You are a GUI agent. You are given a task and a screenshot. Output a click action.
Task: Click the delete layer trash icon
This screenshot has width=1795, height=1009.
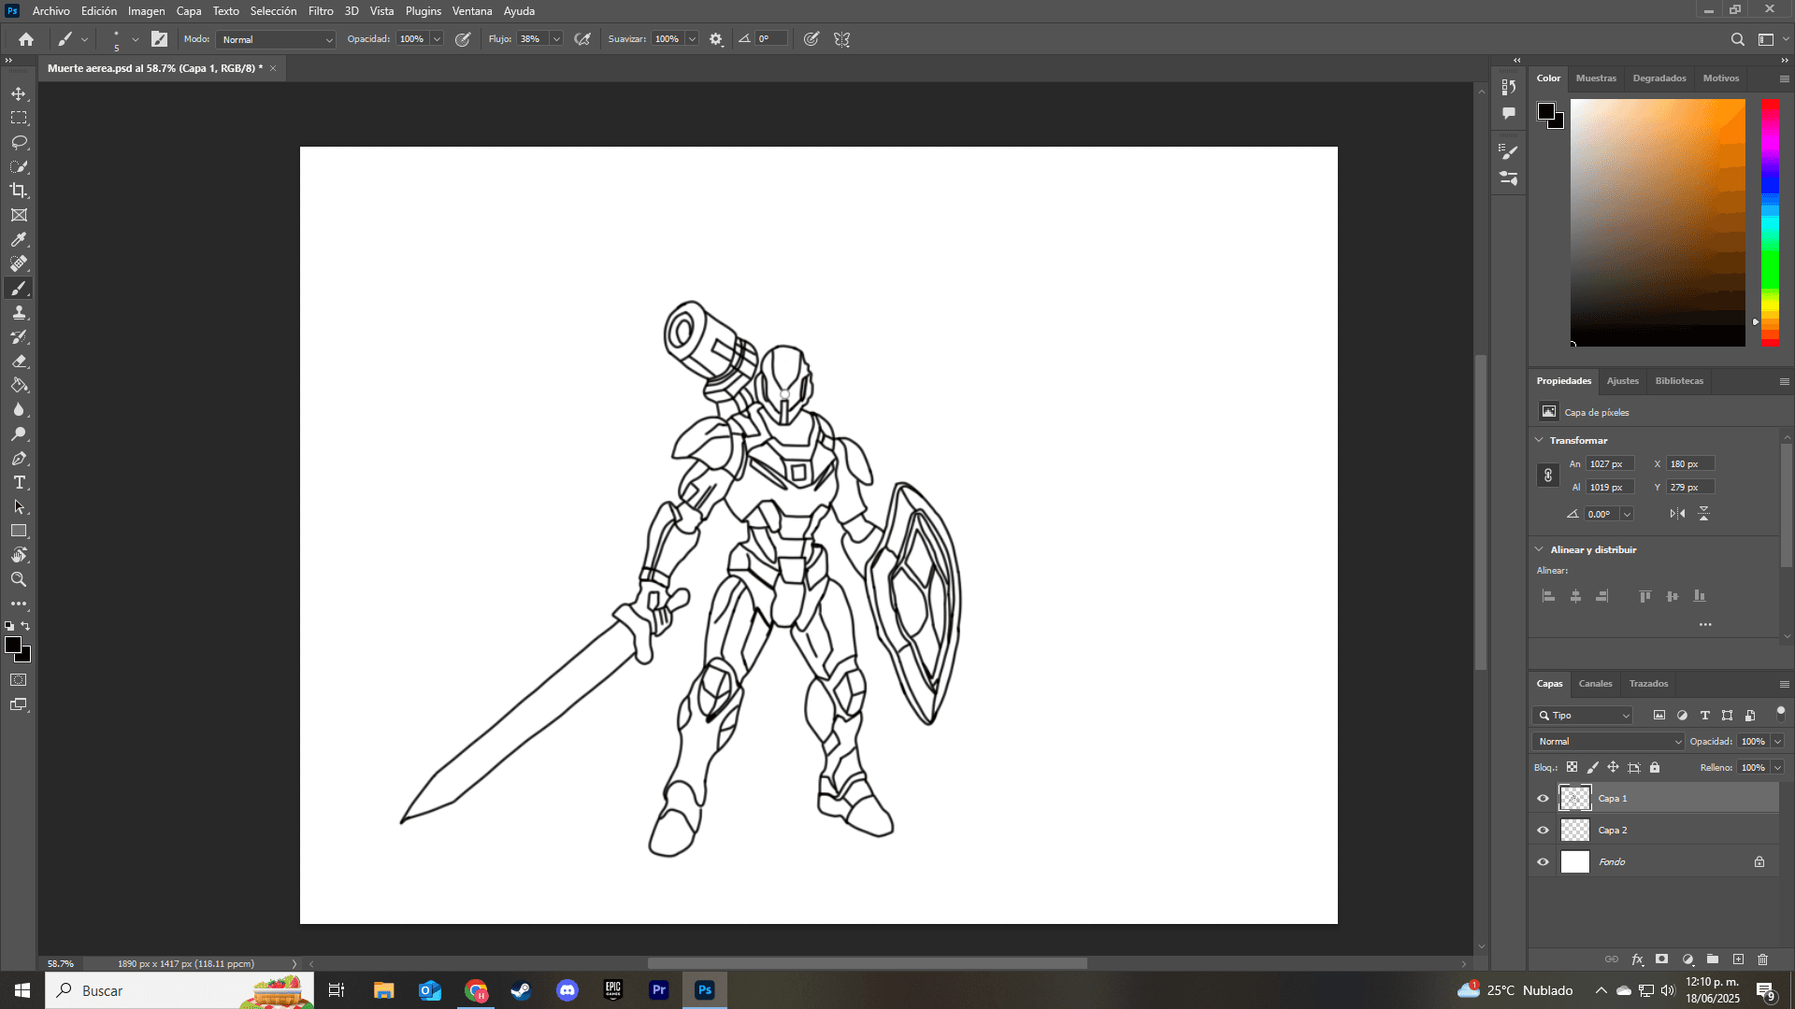1762,959
